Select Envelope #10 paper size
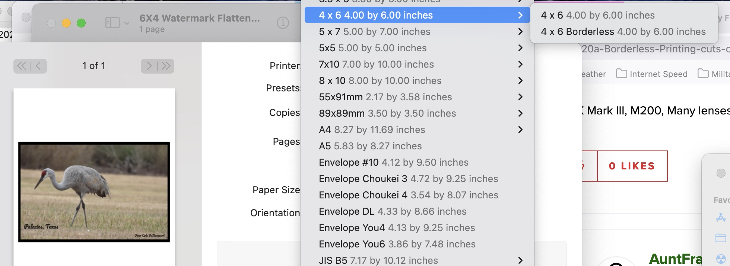Screen dimensions: 730x266 [x=393, y=162]
